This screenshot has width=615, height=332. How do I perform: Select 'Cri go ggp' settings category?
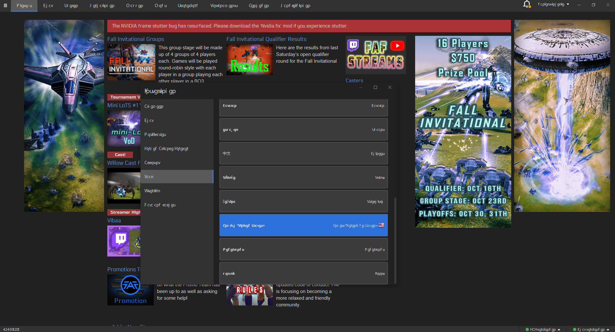click(177, 106)
